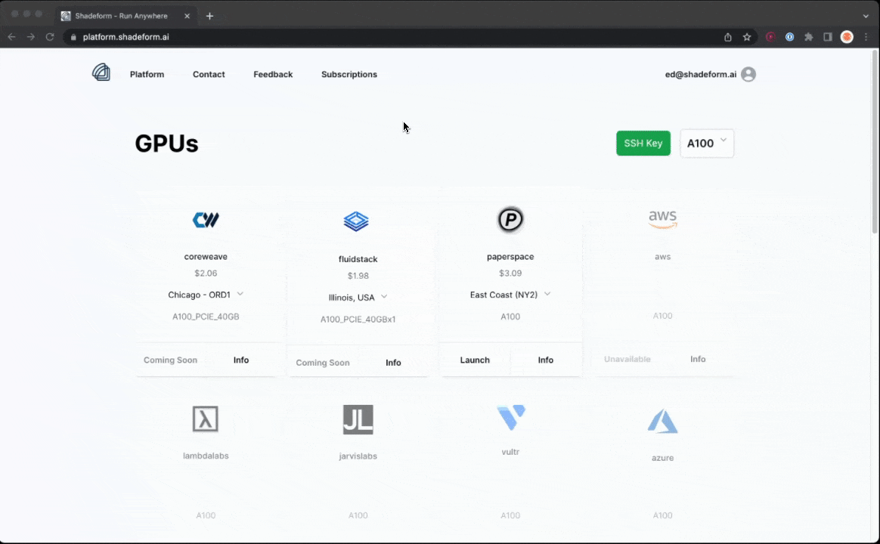Screen dimensions: 880x544
Task: Click the A100_PCIE_40GB label
Action: click(x=206, y=317)
